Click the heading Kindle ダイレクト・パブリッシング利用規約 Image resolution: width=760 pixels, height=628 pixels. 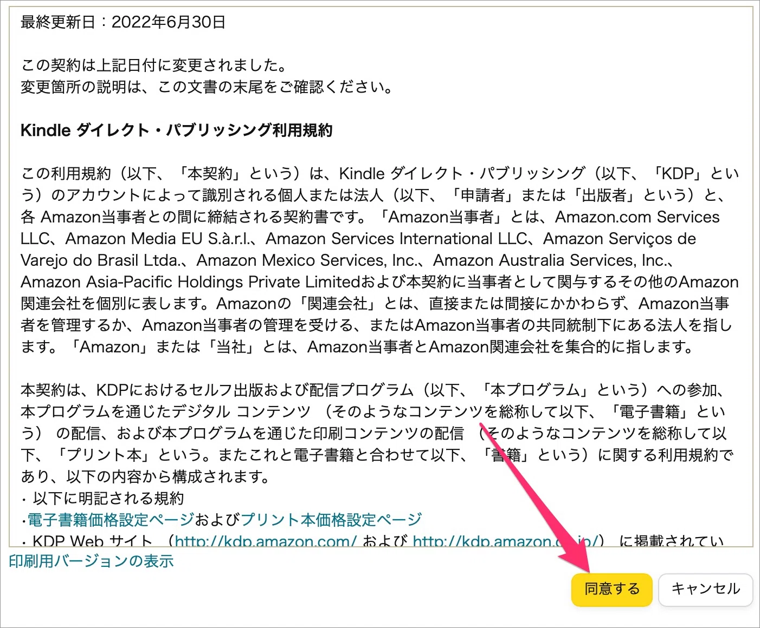pyautogui.click(x=176, y=130)
